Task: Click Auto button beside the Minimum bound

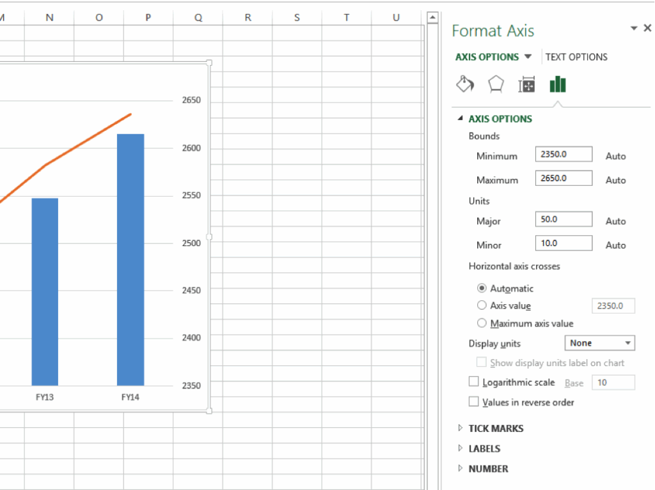Action: pos(615,156)
